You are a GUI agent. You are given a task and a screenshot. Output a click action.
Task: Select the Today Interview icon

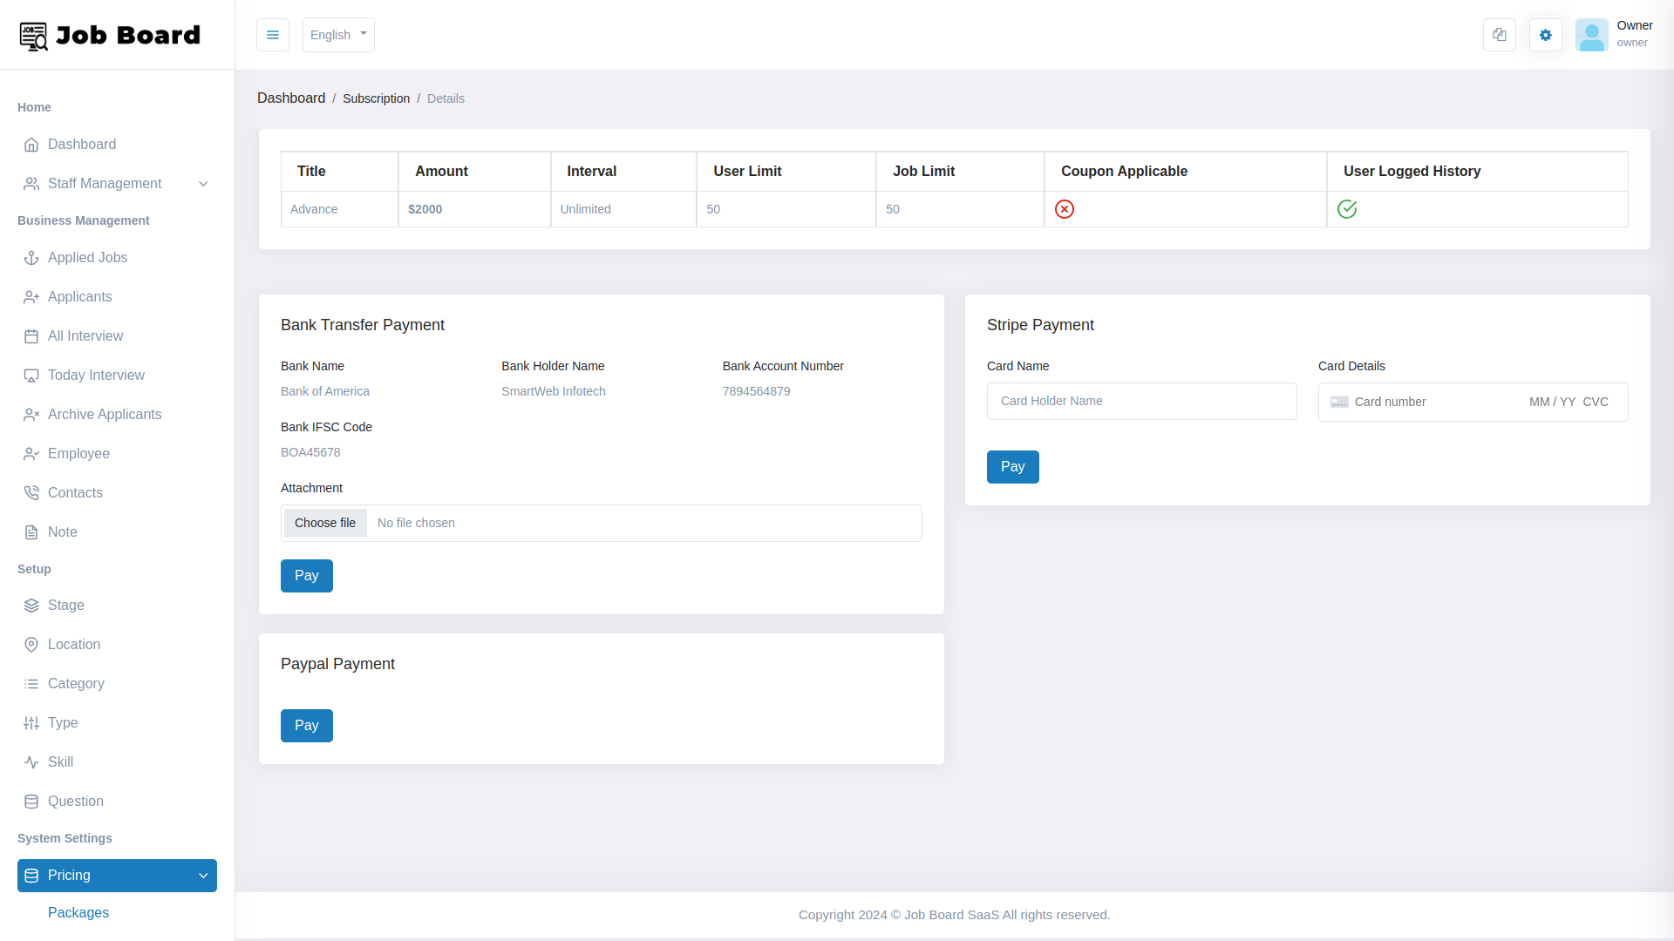click(31, 376)
